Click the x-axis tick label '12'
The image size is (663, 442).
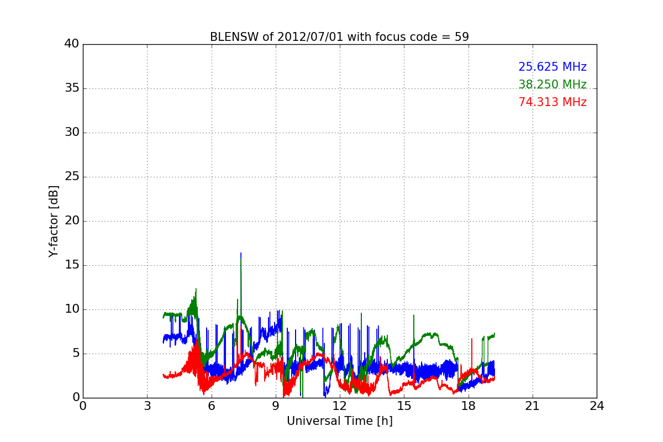[340, 406]
